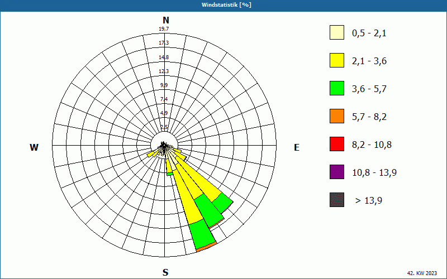Viewport: 447px width, 279px height.
Task: Click the small green segment of the south bar
Action: pos(170,174)
